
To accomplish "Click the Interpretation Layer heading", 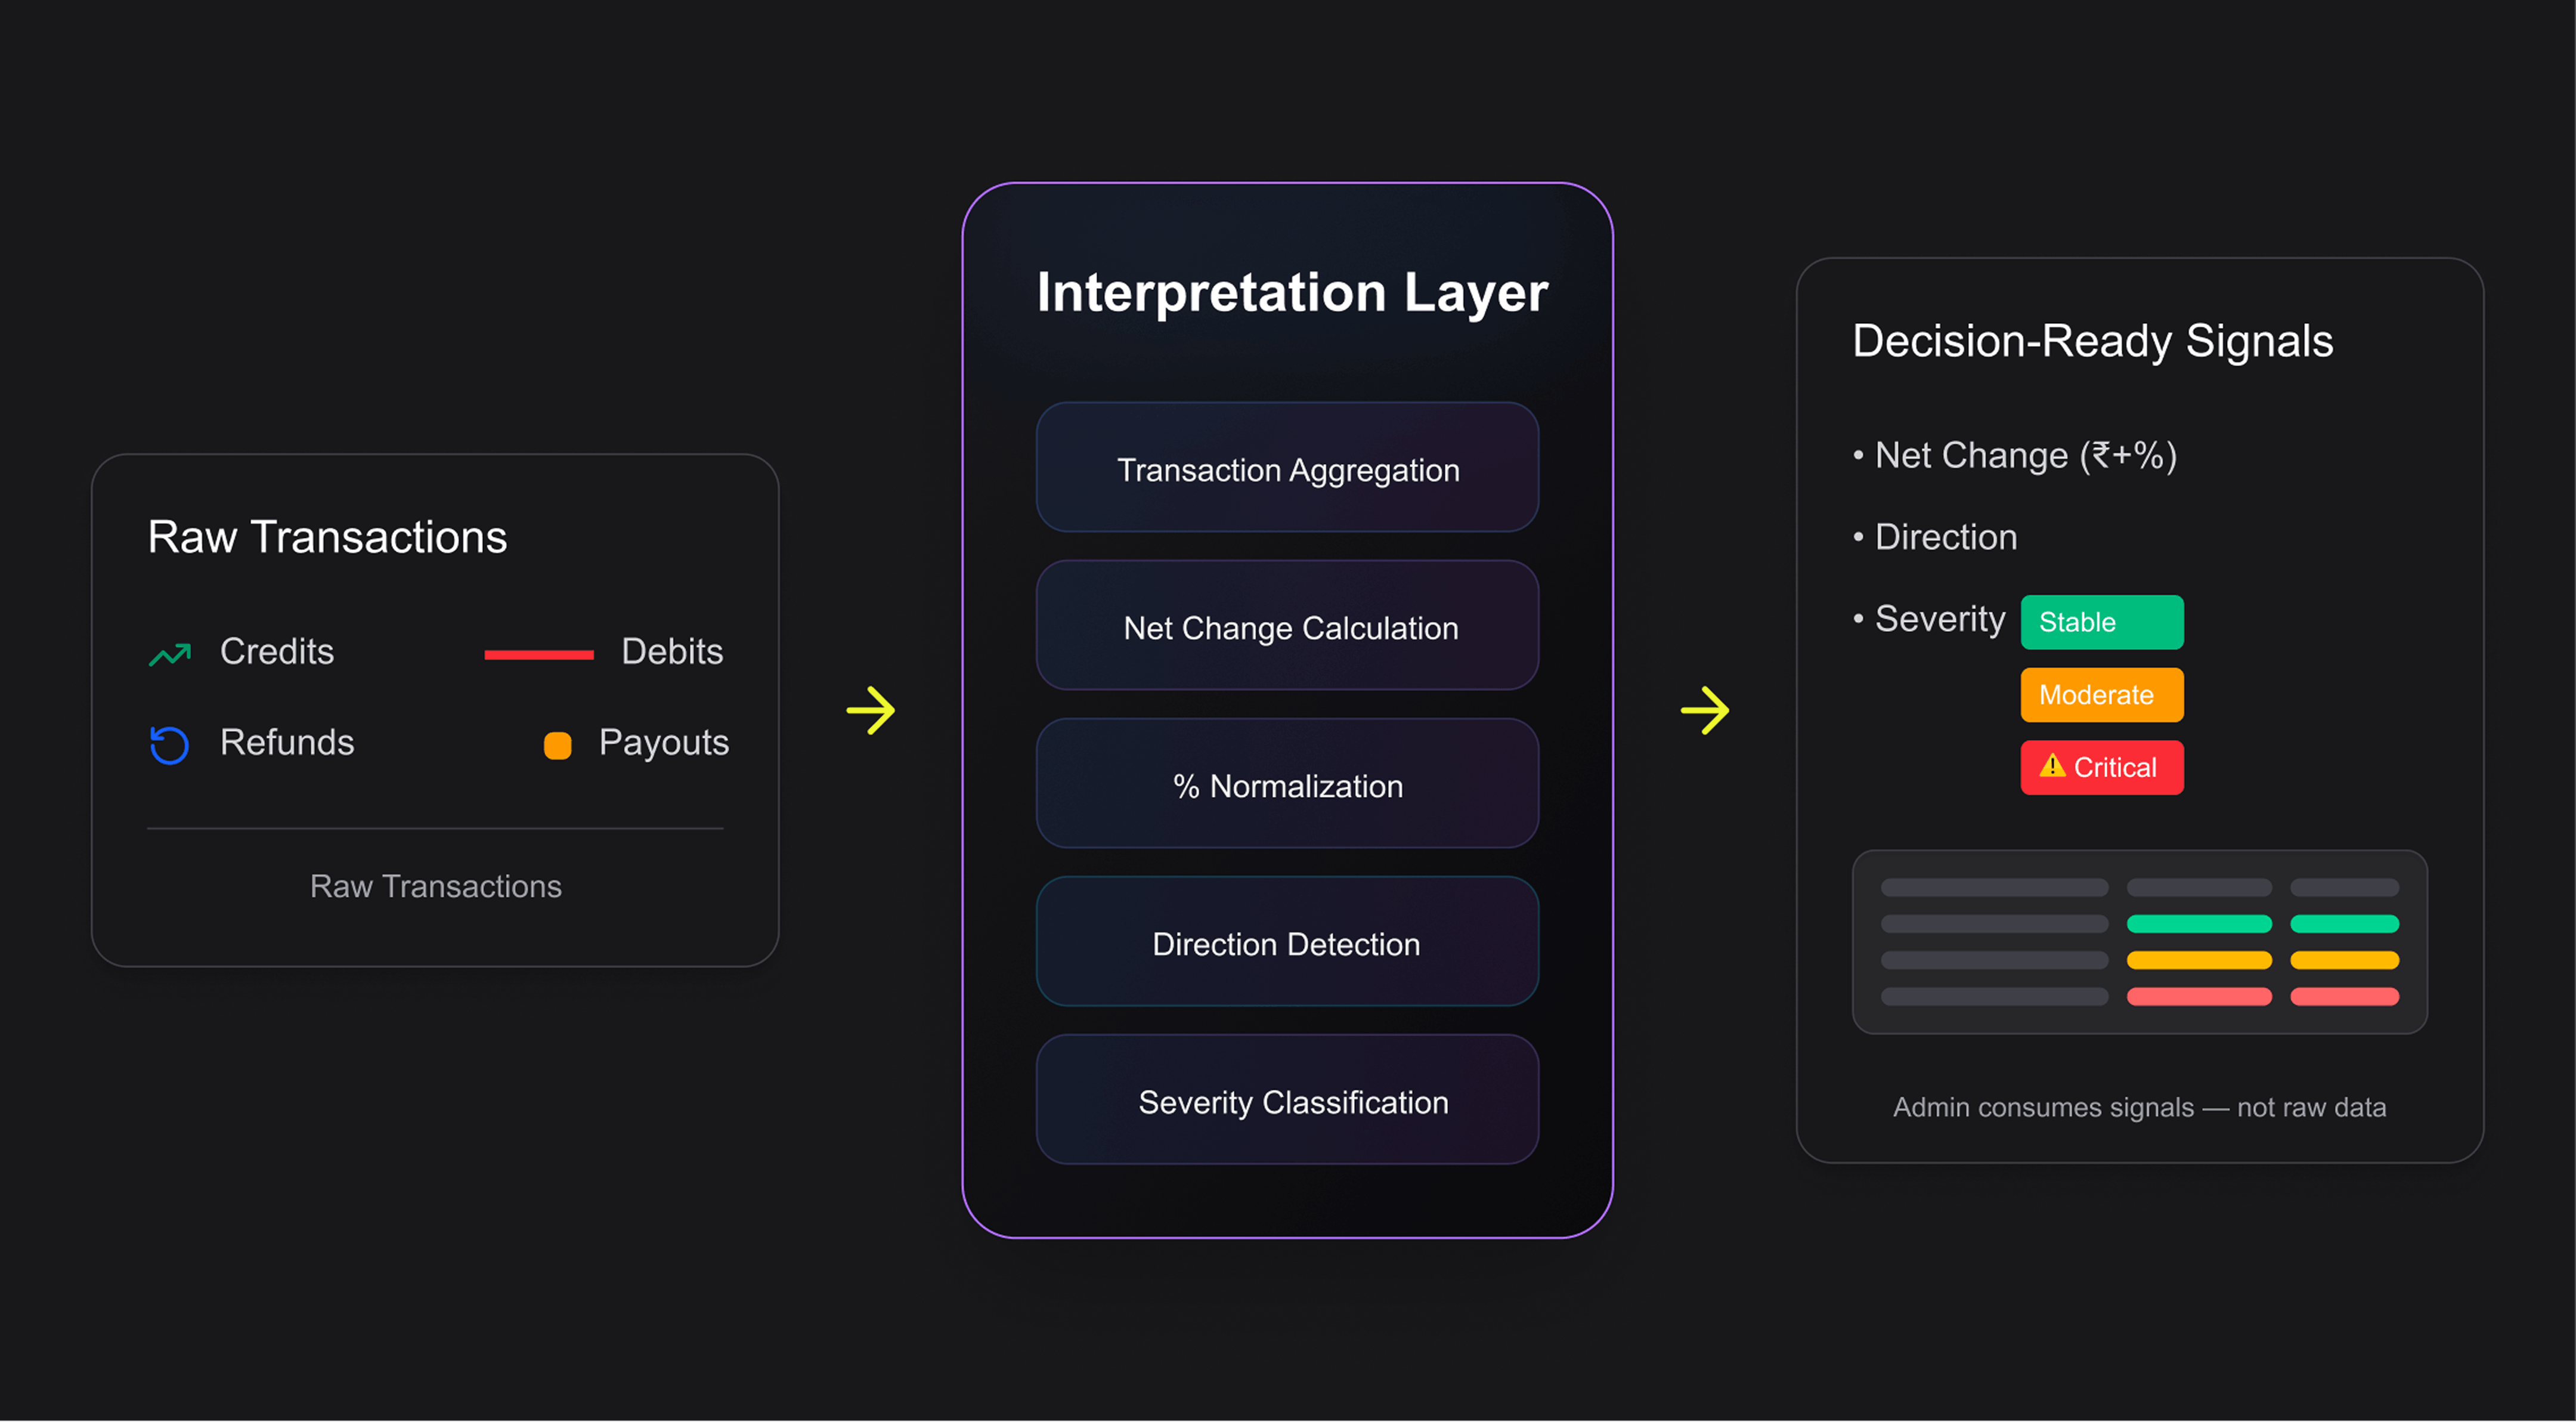I will (x=1291, y=292).
